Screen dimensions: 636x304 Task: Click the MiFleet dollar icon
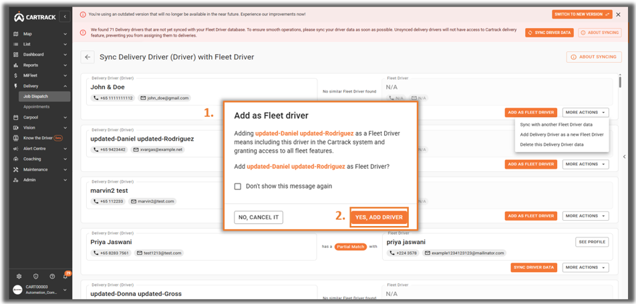click(16, 76)
